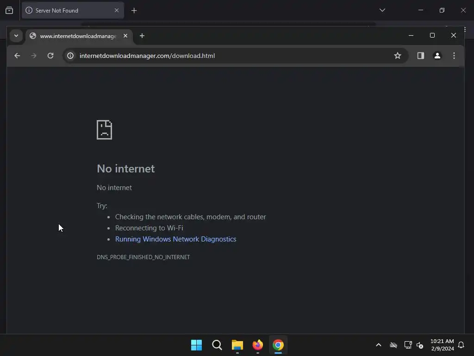Bookmark this page with the star
This screenshot has height=356, width=474.
click(x=398, y=56)
